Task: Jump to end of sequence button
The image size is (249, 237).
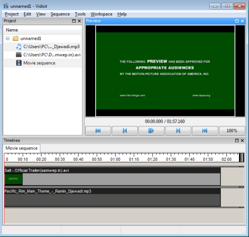Action: point(205,130)
